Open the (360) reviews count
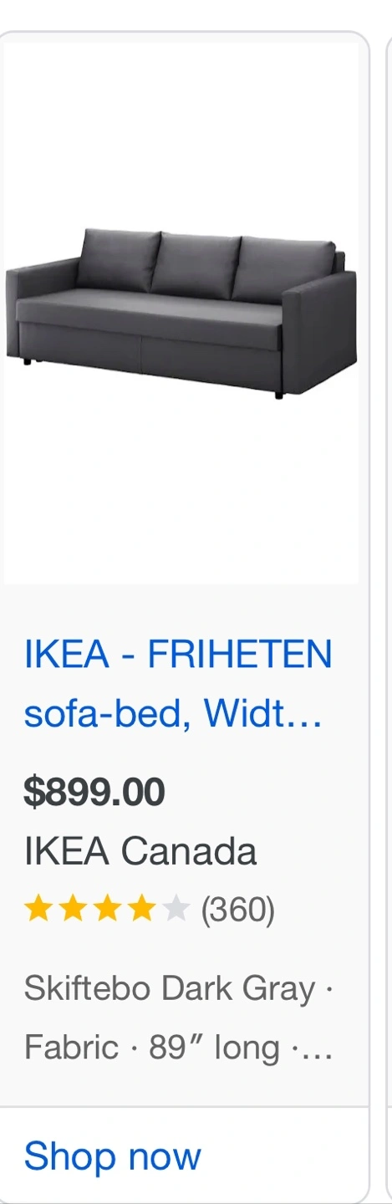Viewport: 392px width, 1204px height. [x=238, y=909]
